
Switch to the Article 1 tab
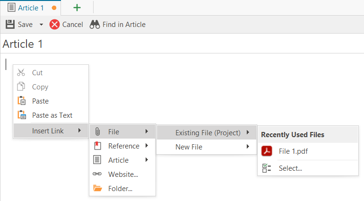pyautogui.click(x=31, y=8)
